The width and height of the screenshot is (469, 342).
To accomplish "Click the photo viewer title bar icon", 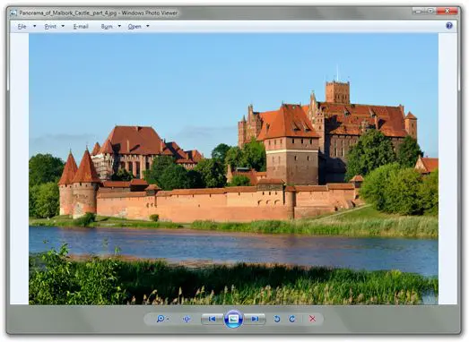I will pos(13,13).
